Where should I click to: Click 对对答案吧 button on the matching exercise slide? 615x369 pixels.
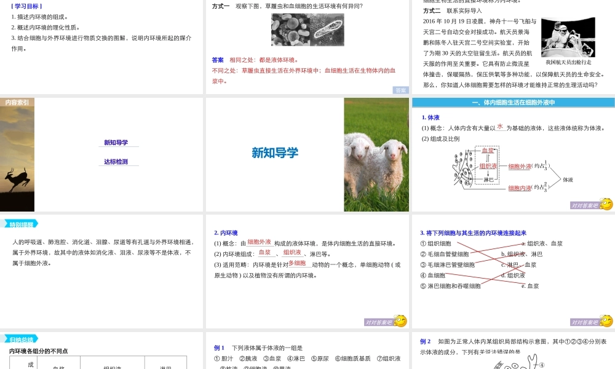point(585,322)
